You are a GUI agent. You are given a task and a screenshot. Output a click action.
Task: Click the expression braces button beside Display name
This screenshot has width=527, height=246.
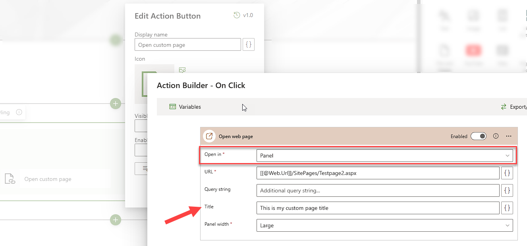[x=249, y=45]
